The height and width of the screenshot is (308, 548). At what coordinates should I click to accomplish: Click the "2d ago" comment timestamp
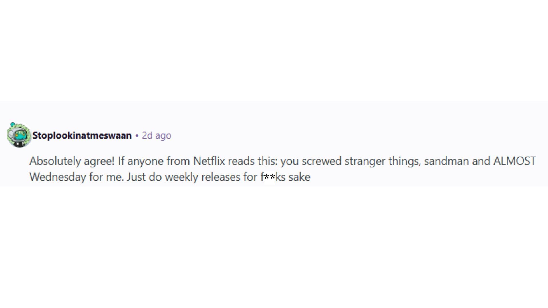pos(156,135)
